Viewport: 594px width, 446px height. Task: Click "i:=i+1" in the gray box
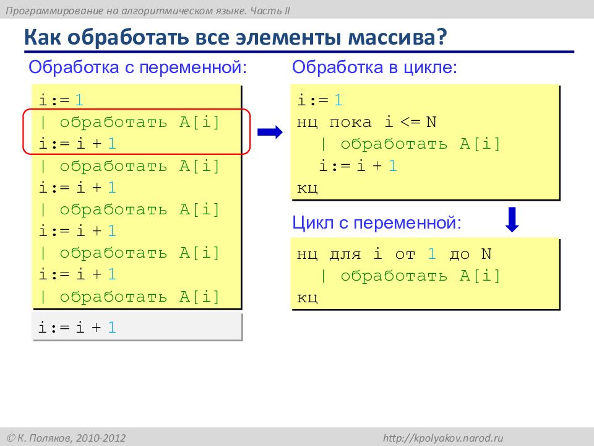tap(77, 327)
